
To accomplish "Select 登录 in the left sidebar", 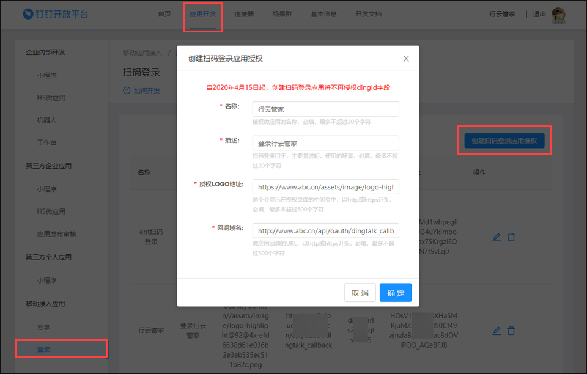I will 43,349.
